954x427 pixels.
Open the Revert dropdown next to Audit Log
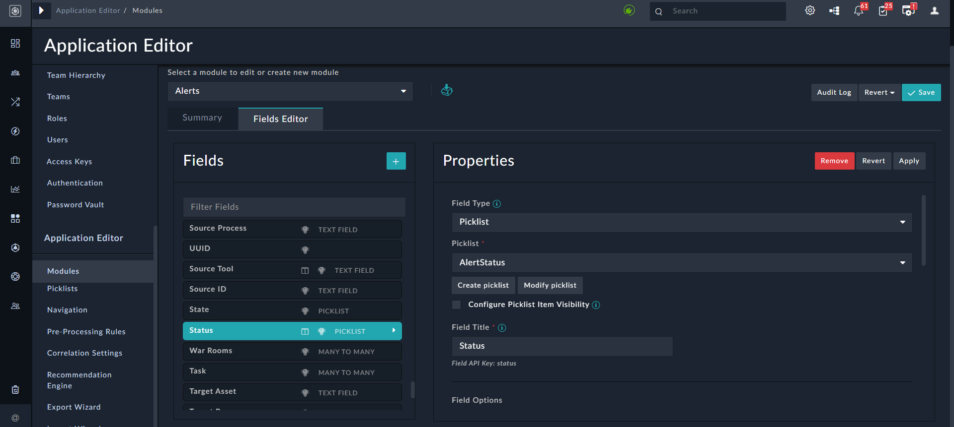(879, 93)
